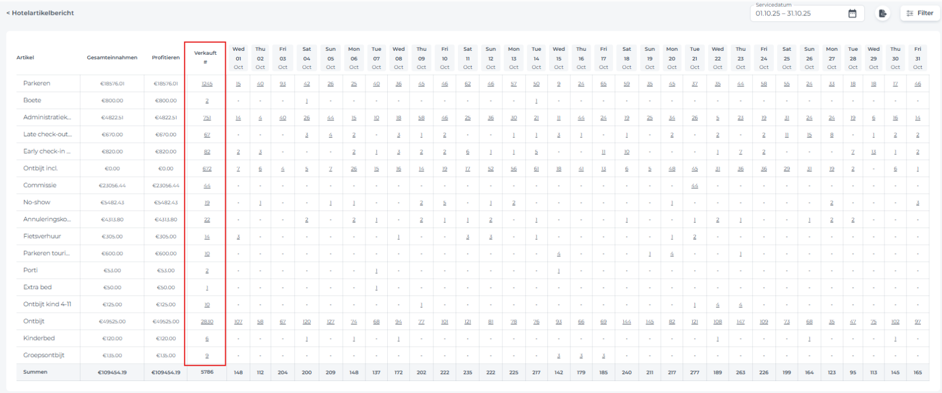The image size is (942, 393).
Task: Click Commissie value 44 on Tue 21 Oct
Action: [x=694, y=186]
